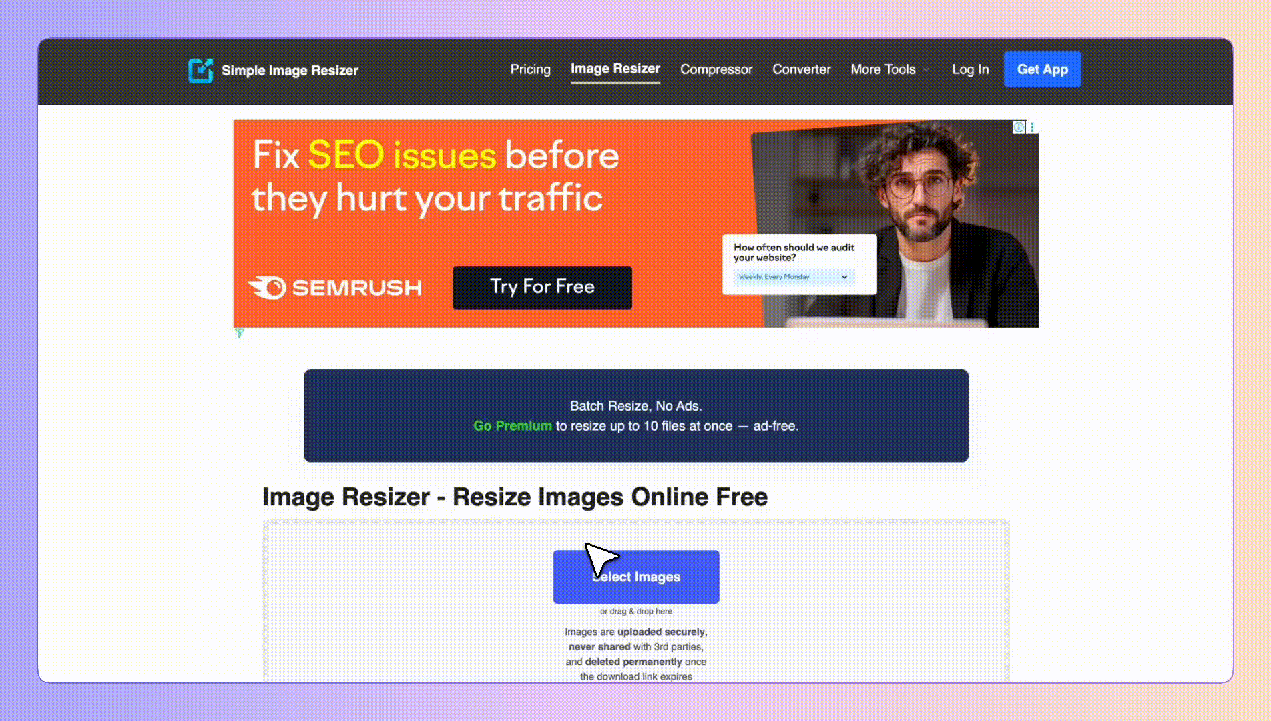The width and height of the screenshot is (1271, 721).
Task: Click the Select Images button
Action: (635, 577)
